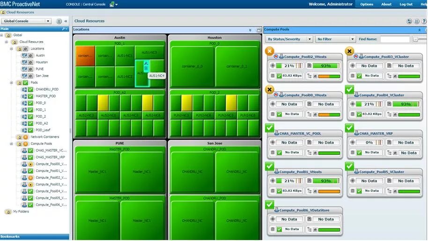The image size is (428, 241).
Task: Click the orange container tile in Austin POD_1
Action: 85,56
